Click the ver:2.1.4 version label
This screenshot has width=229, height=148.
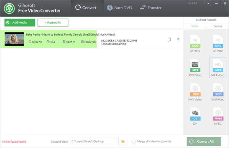coord(192,3)
